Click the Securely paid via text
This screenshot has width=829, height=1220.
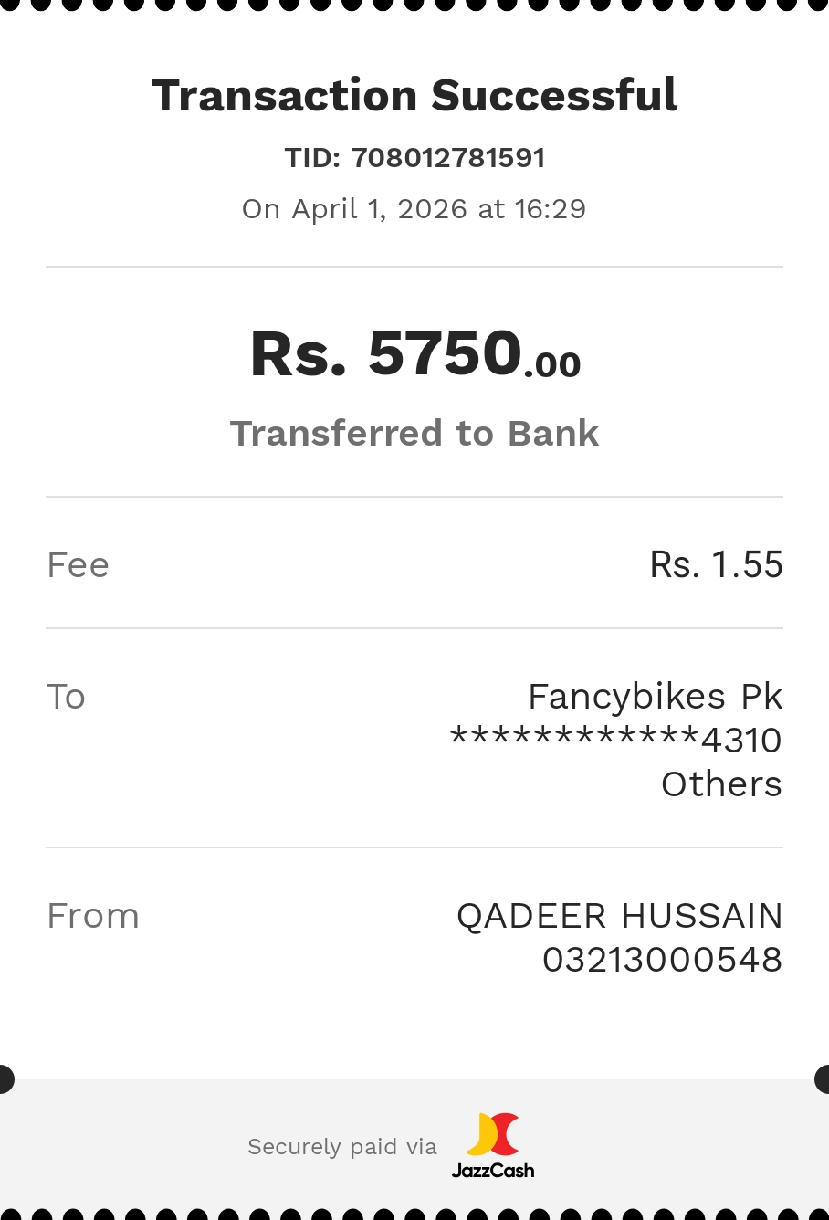pos(342,1147)
